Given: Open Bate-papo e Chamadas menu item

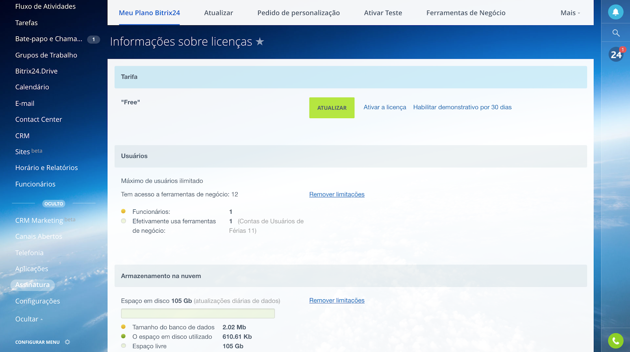Looking at the screenshot, I should [x=49, y=39].
